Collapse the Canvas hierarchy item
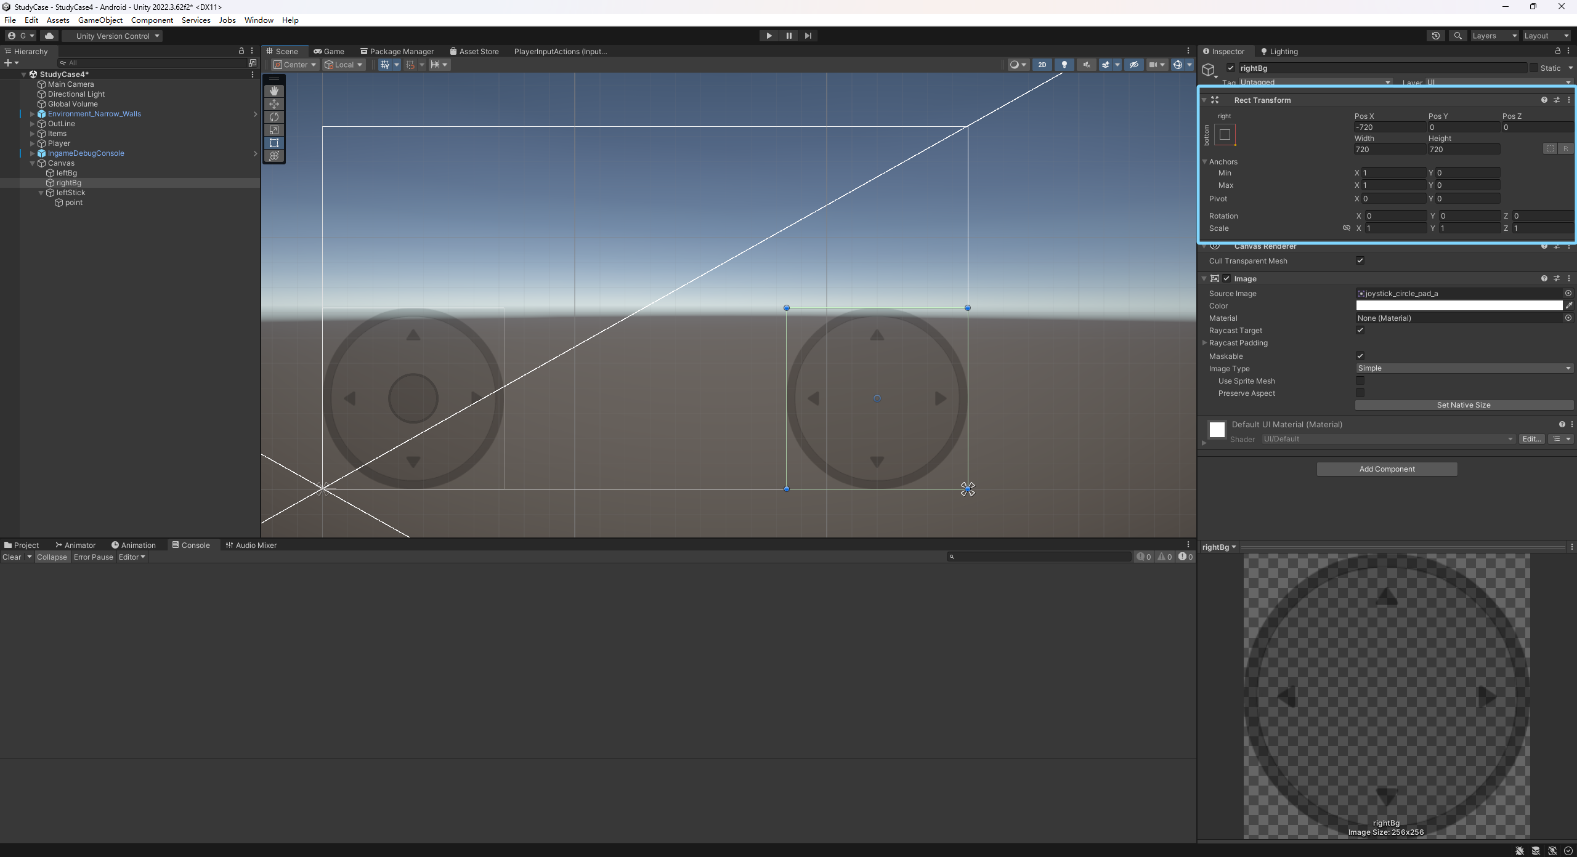 click(x=33, y=163)
